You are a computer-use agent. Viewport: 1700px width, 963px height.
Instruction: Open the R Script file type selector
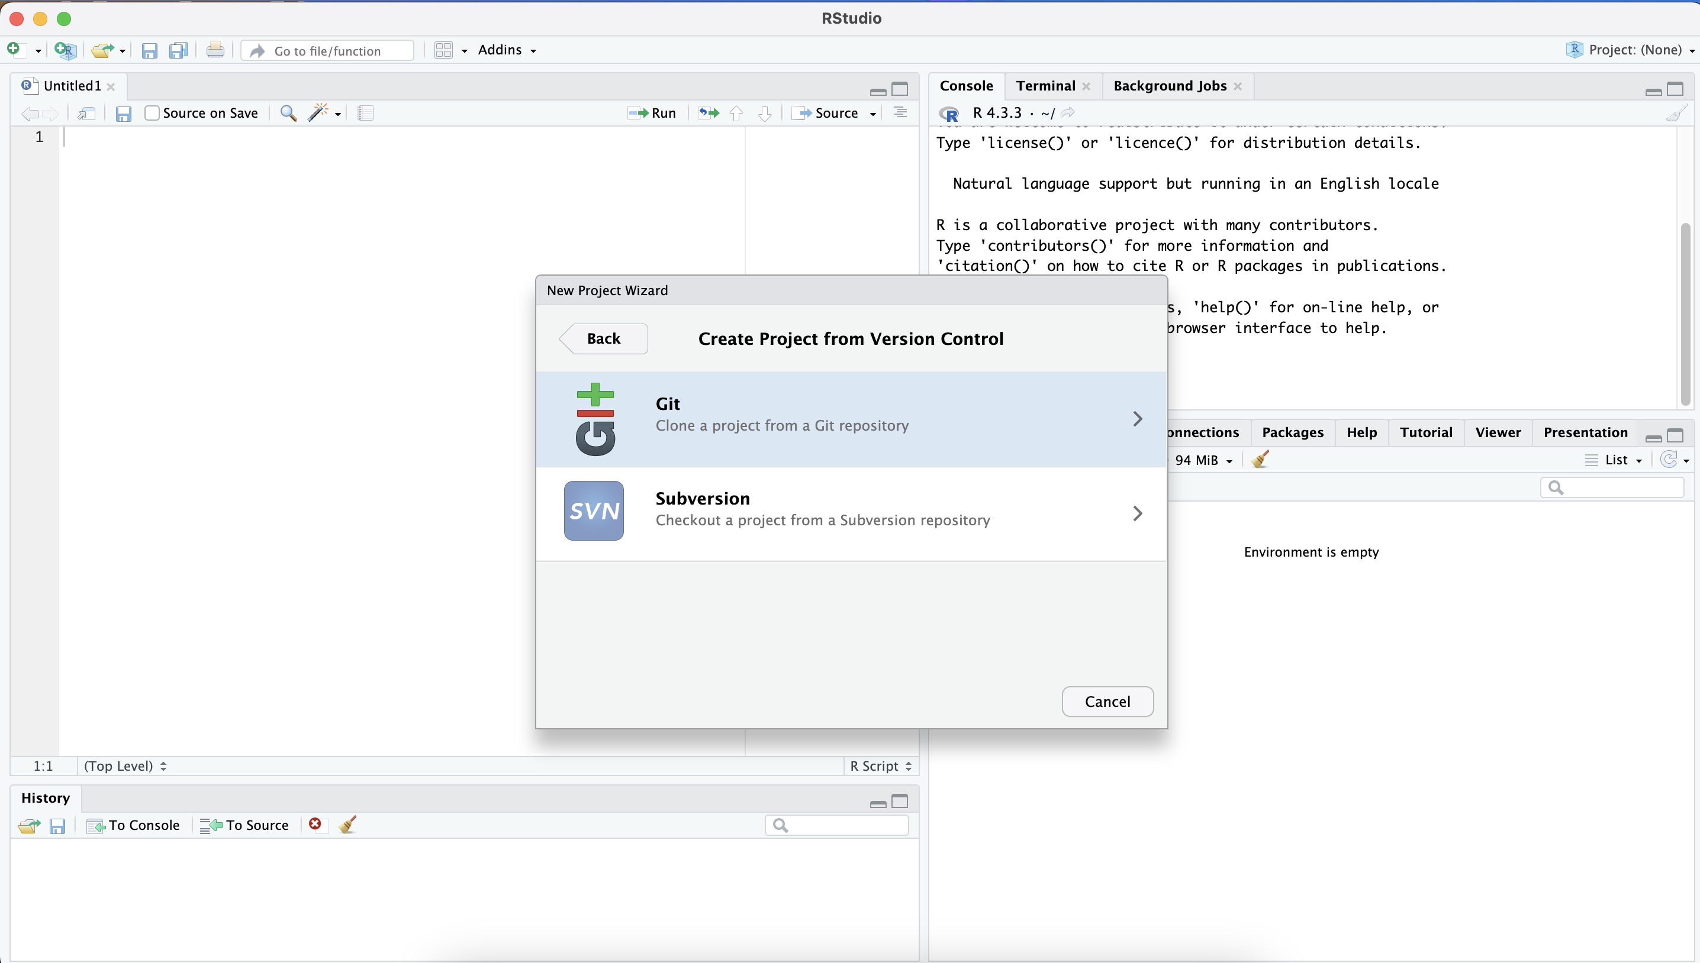881,766
